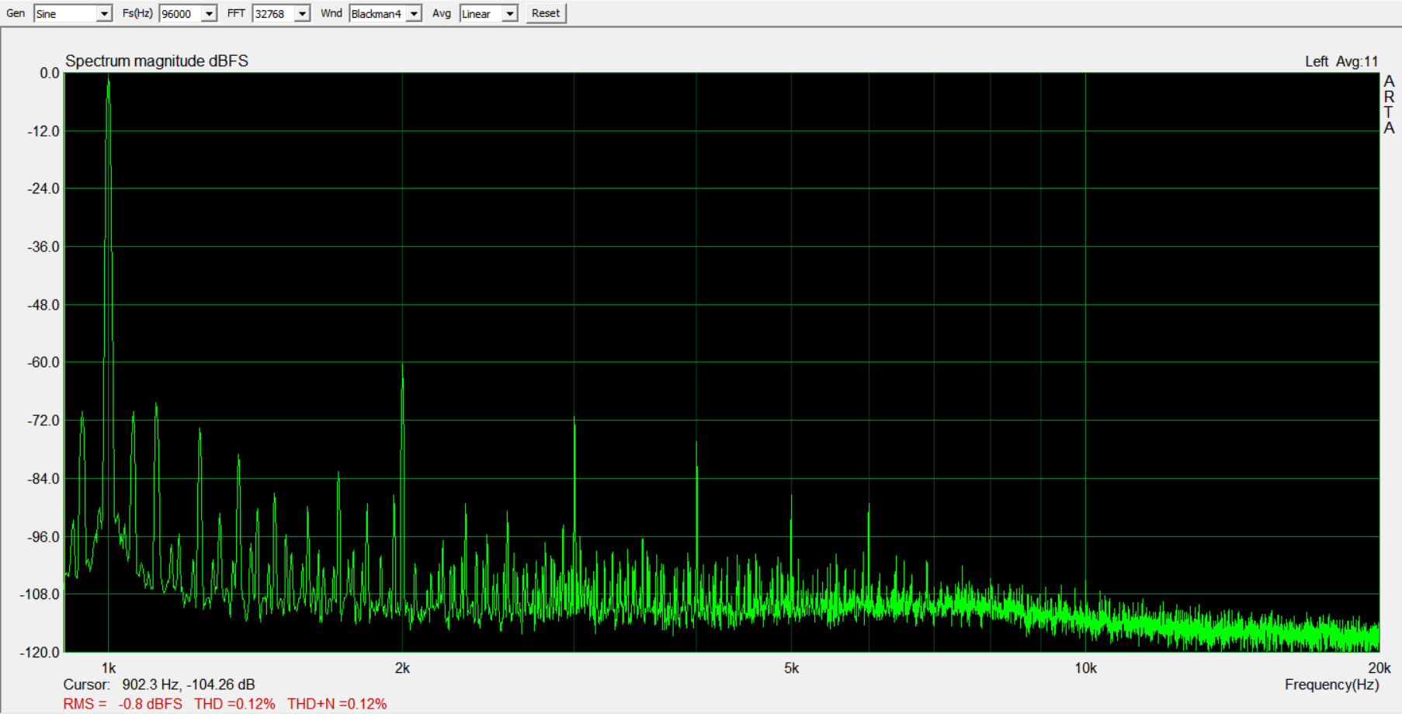Click the 'THD+N =0.12%' readout
Viewport: 1402px width, 714px height.
[x=337, y=704]
